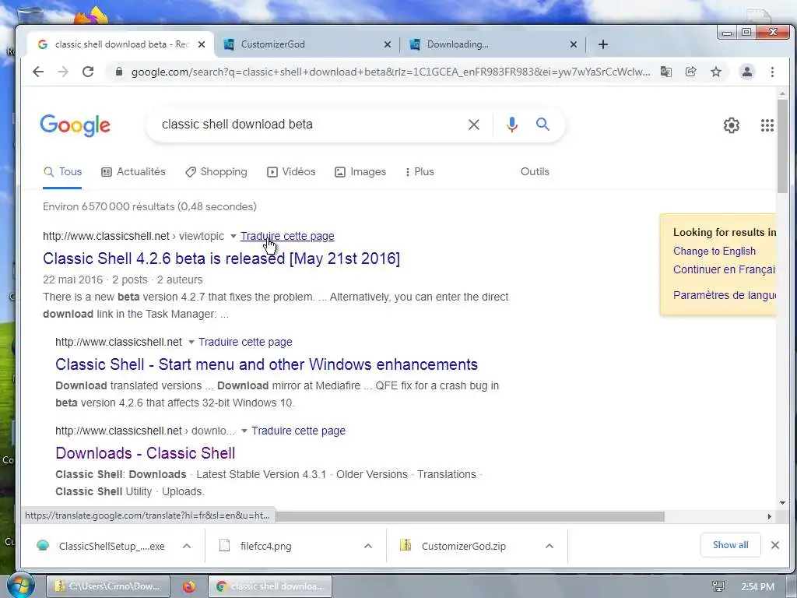
Task: Click the browser forward arrow
Action: click(63, 72)
